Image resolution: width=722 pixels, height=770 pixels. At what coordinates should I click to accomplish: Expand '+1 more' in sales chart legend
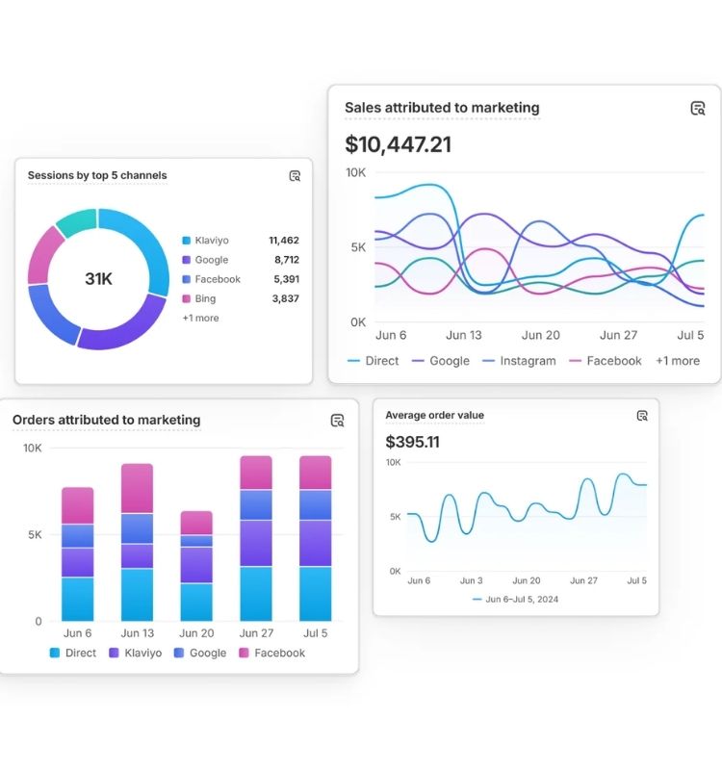[678, 361]
